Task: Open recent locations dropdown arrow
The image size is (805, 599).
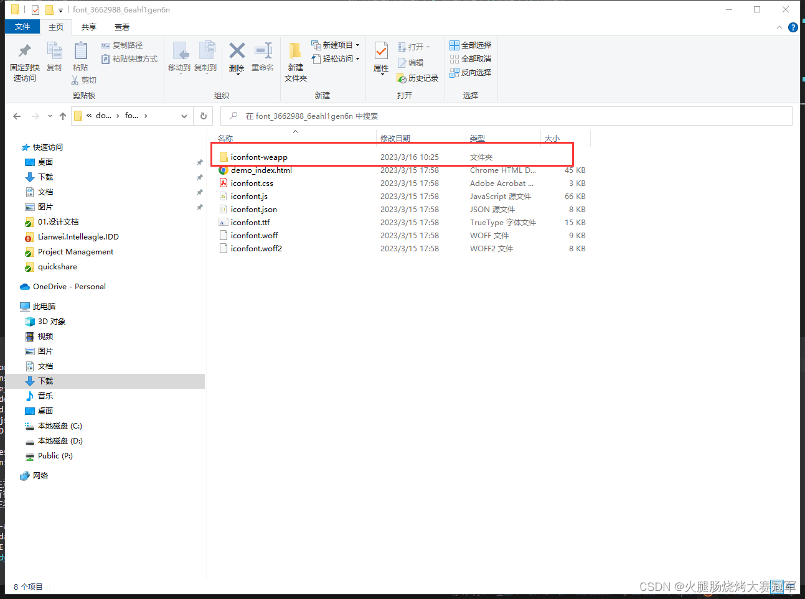Action: pos(50,116)
